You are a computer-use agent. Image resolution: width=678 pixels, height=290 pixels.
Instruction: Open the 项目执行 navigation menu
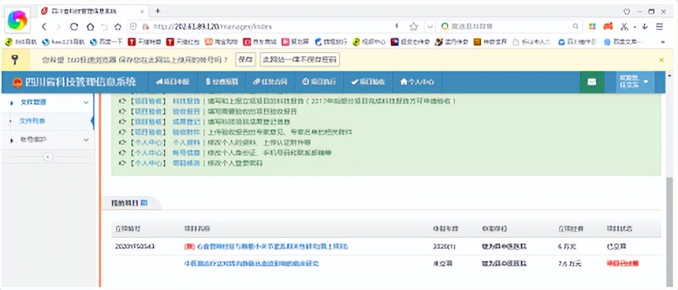click(319, 81)
